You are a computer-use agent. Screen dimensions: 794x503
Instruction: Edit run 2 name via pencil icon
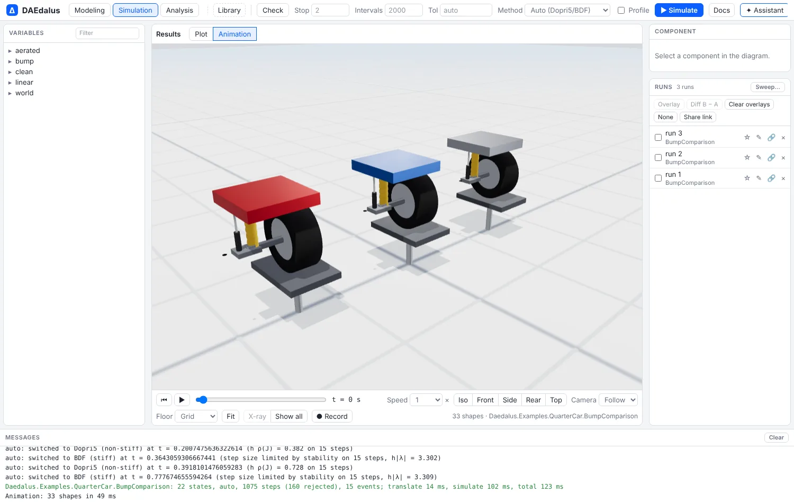coord(759,157)
